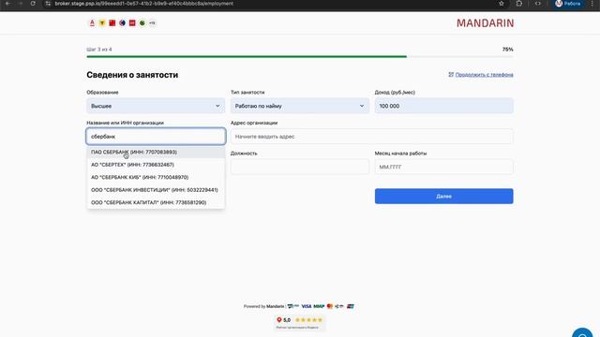Click the Продолжить с телефона link

pos(484,75)
